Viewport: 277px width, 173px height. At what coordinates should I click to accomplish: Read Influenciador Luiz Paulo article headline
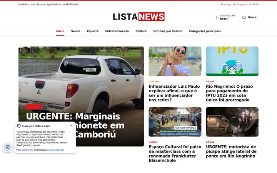174,93
